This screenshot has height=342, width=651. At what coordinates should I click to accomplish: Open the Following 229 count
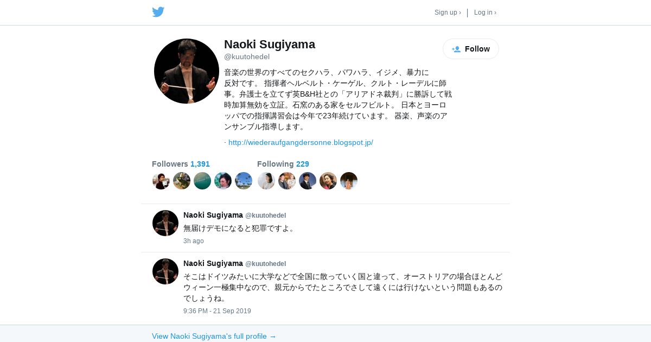pyautogui.click(x=283, y=164)
